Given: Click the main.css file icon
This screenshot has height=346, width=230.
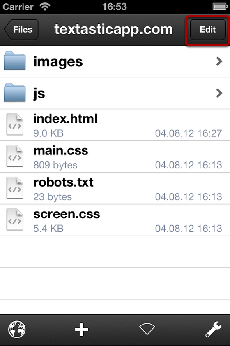Looking at the screenshot, I should click(x=14, y=156).
